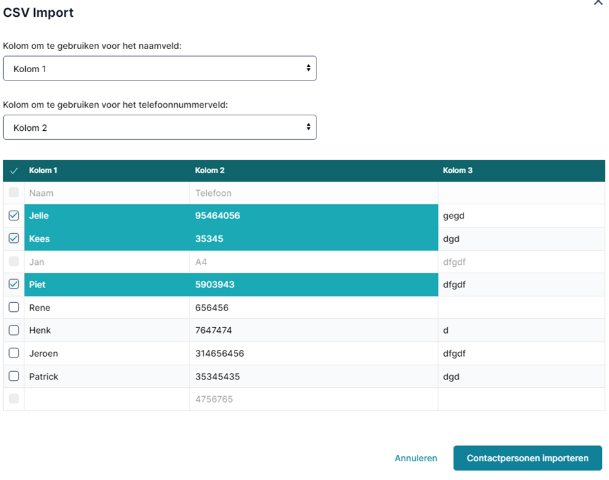Enable the Patrick row checkbox
Viewport: 609px width, 480px height.
tap(14, 376)
